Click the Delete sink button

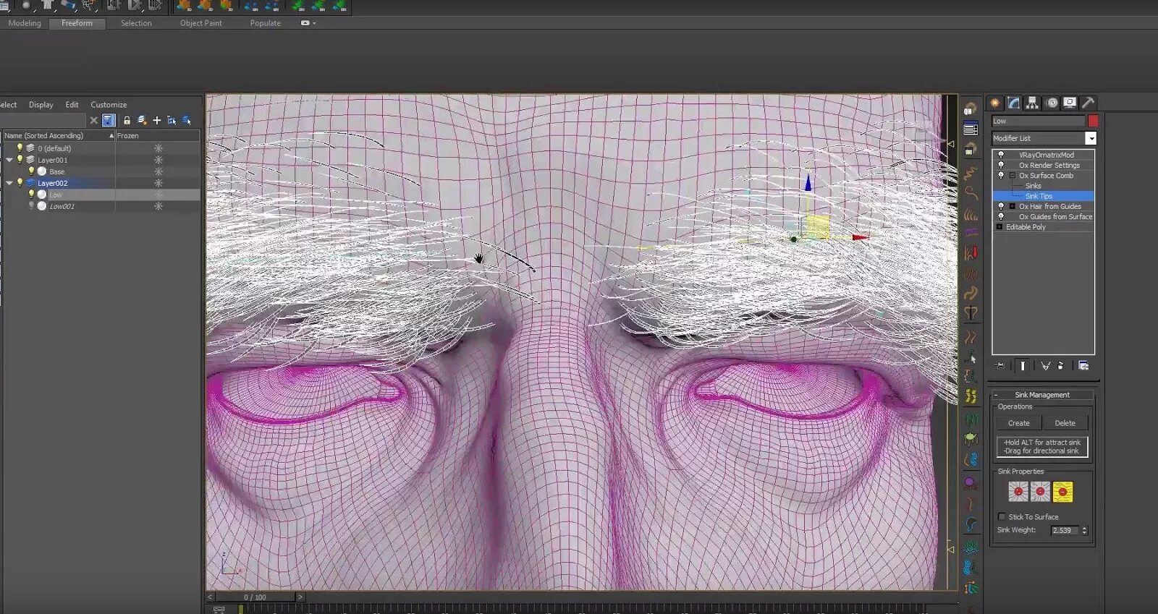click(x=1065, y=423)
